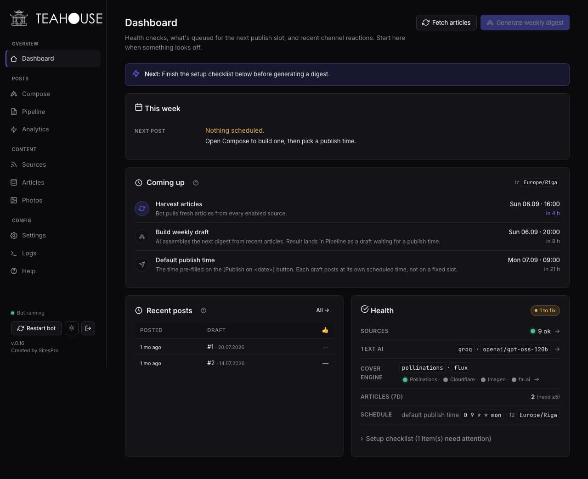This screenshot has width=588, height=479.
Task: Click the help icon beside Coming up
Action: tap(196, 183)
